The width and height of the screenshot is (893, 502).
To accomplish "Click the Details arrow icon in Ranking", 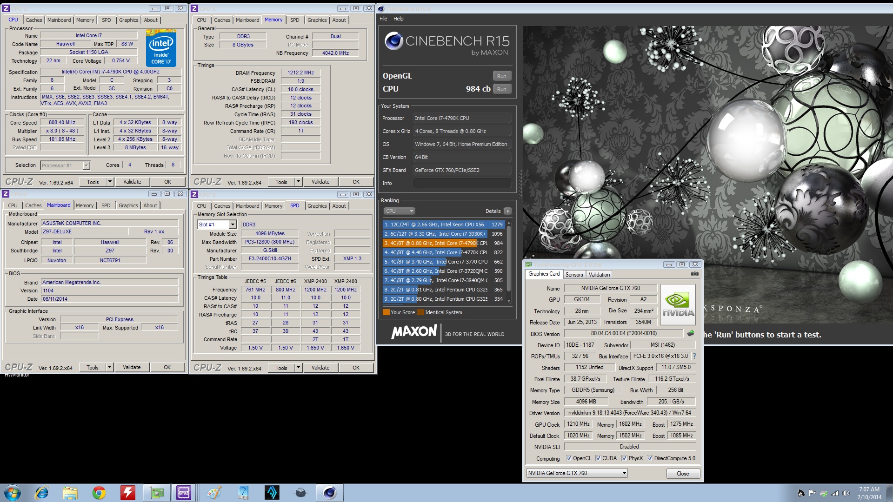I will pyautogui.click(x=507, y=211).
